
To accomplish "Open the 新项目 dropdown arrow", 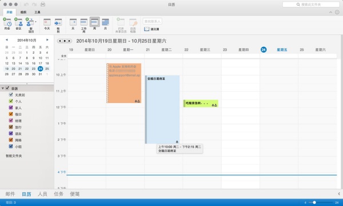I will (35, 22).
